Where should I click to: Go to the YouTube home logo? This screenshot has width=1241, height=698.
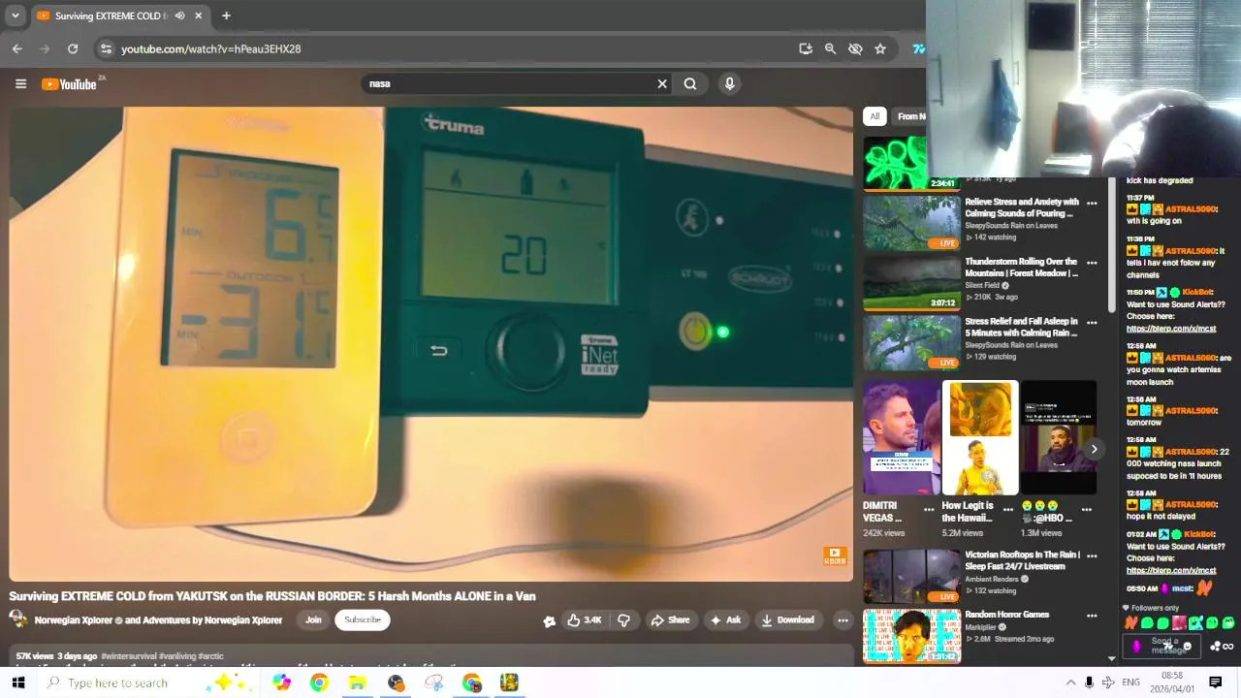pos(70,84)
